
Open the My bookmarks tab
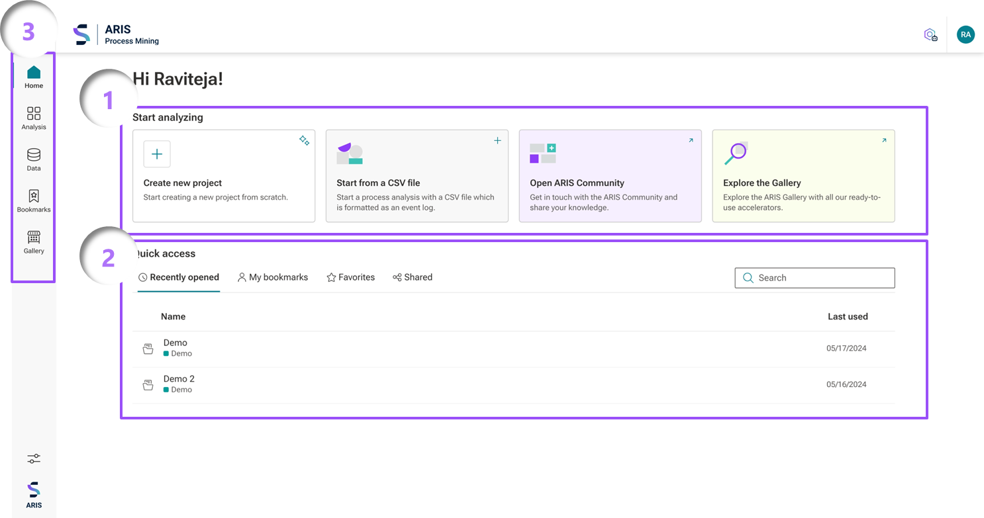coord(273,277)
